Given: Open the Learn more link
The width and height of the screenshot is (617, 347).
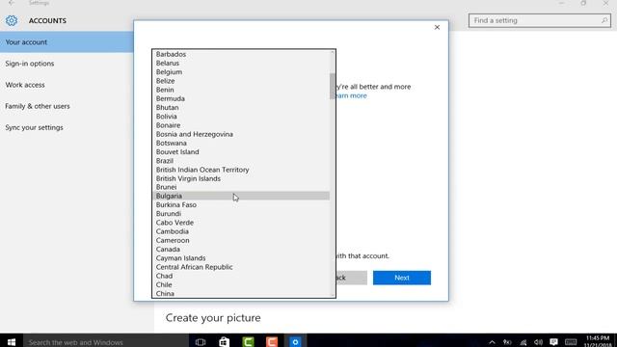Looking at the screenshot, I should (351, 95).
